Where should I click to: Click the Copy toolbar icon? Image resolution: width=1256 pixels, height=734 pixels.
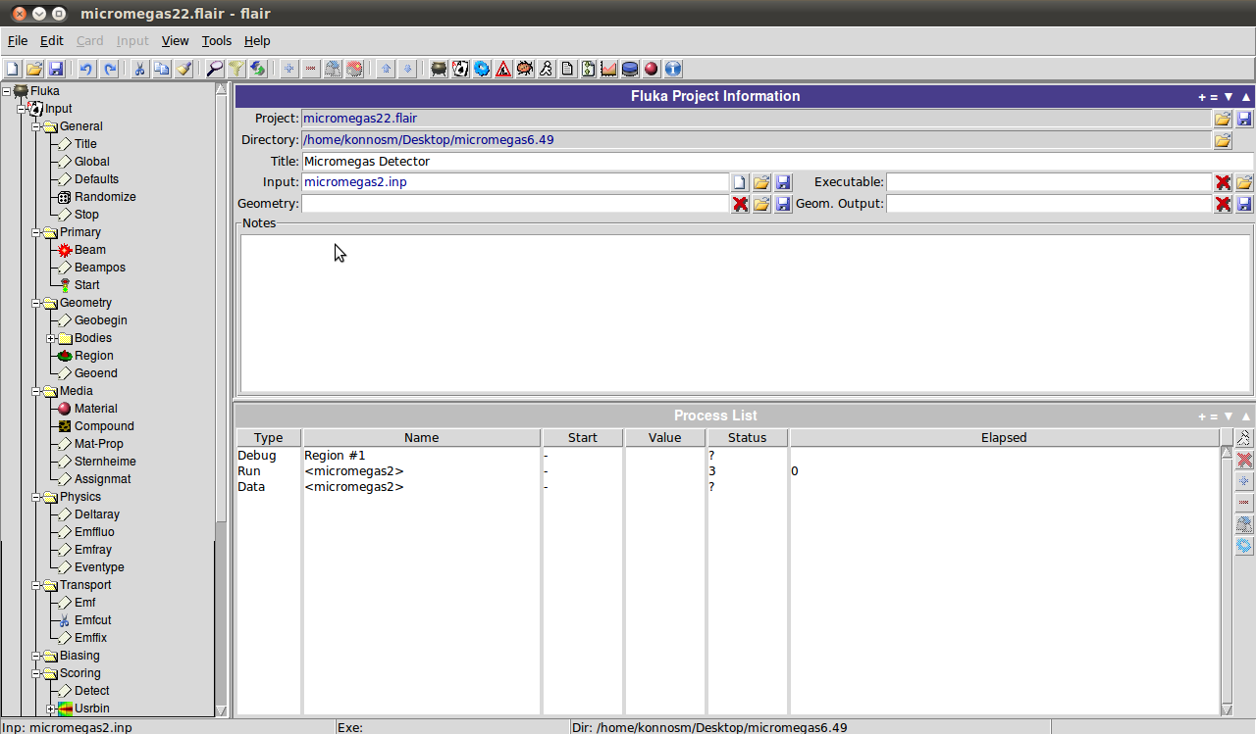click(x=162, y=69)
